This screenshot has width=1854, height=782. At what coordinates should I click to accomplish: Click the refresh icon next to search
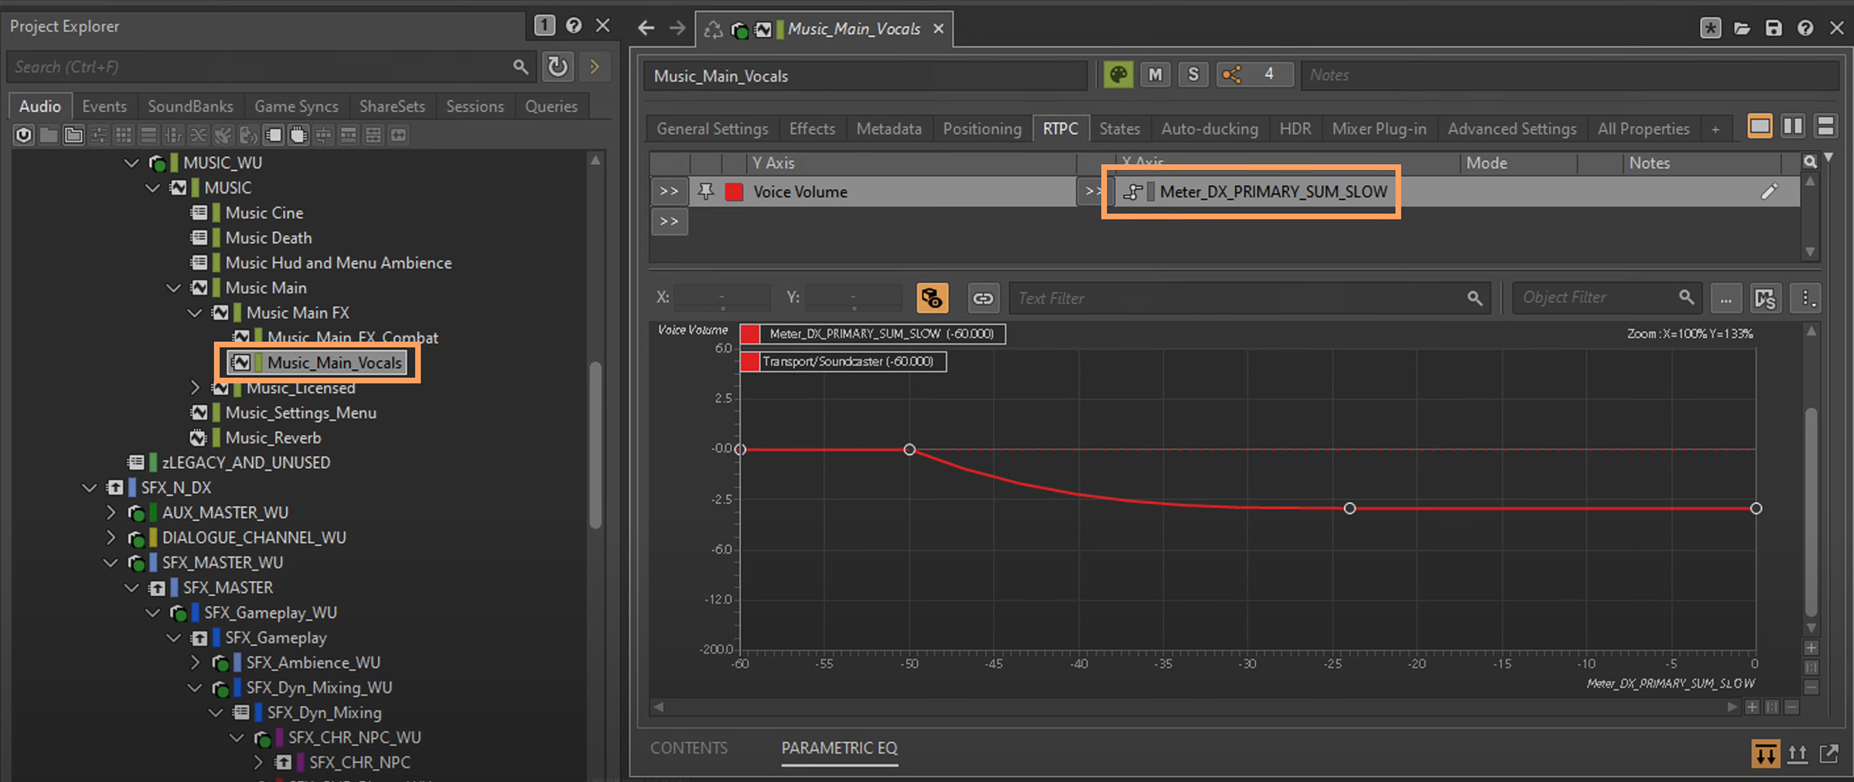tap(557, 67)
